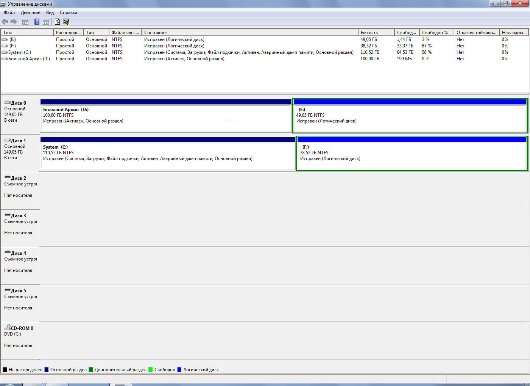Open the Действие menu
Image resolution: width=530 pixels, height=386 pixels.
(x=30, y=13)
